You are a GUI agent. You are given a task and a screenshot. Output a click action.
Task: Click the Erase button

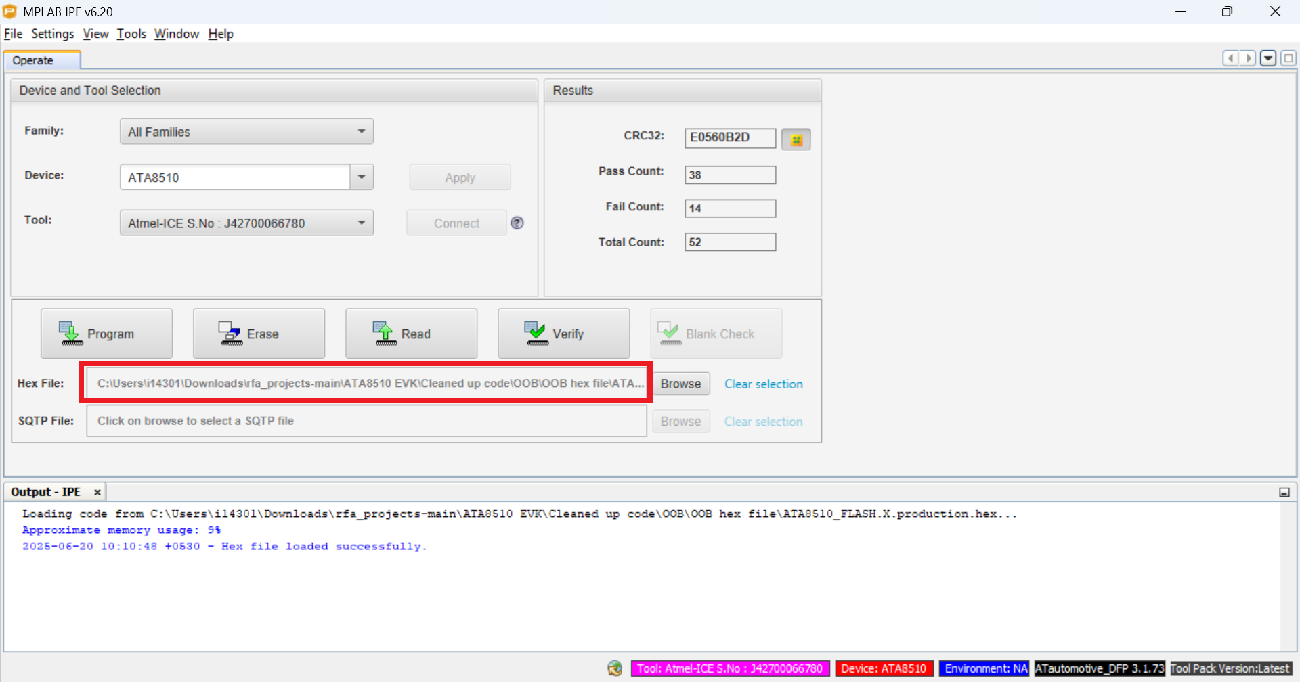[259, 334]
